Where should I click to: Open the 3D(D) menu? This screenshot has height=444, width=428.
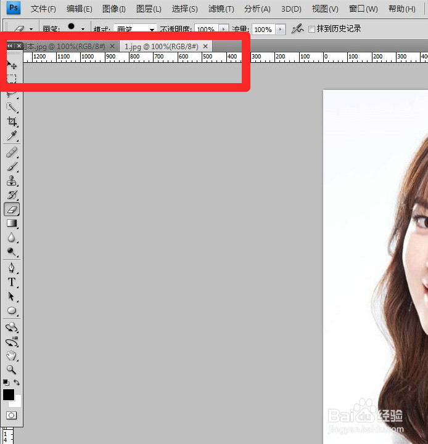coord(291,9)
